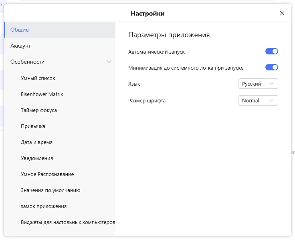
Task: Collapse the Особенности section chevron
Action: (109, 62)
